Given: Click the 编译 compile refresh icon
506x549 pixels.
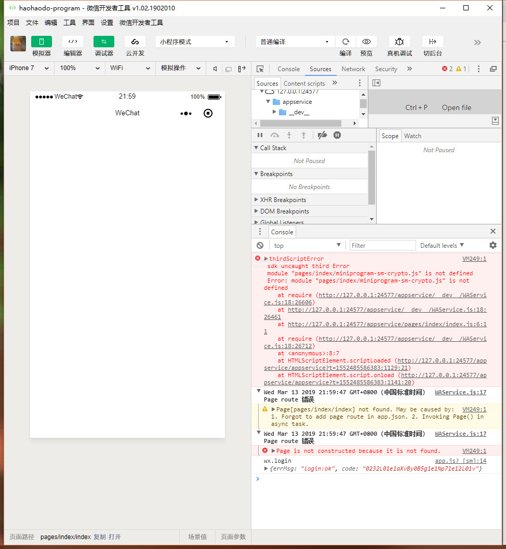Looking at the screenshot, I should click(345, 42).
